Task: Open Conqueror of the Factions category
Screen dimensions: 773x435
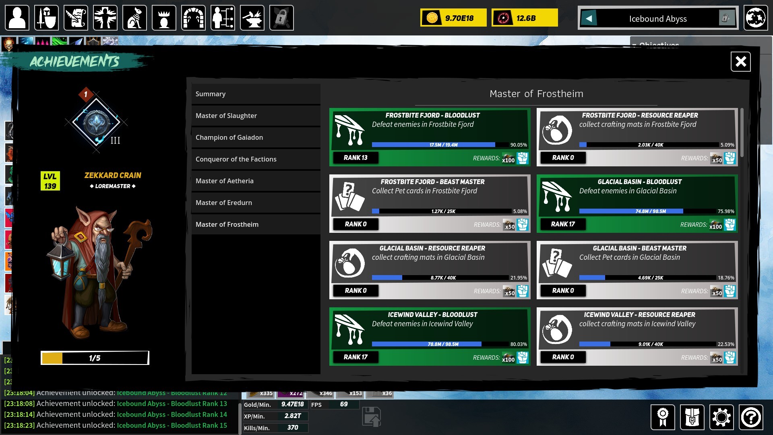Action: 256,159
